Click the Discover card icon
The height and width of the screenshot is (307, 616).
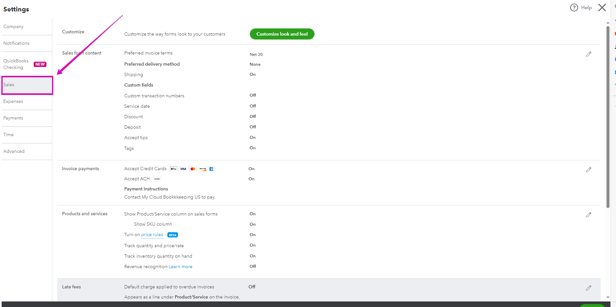[203, 169]
